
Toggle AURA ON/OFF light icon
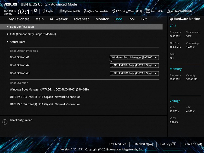click(x=169, y=11)
